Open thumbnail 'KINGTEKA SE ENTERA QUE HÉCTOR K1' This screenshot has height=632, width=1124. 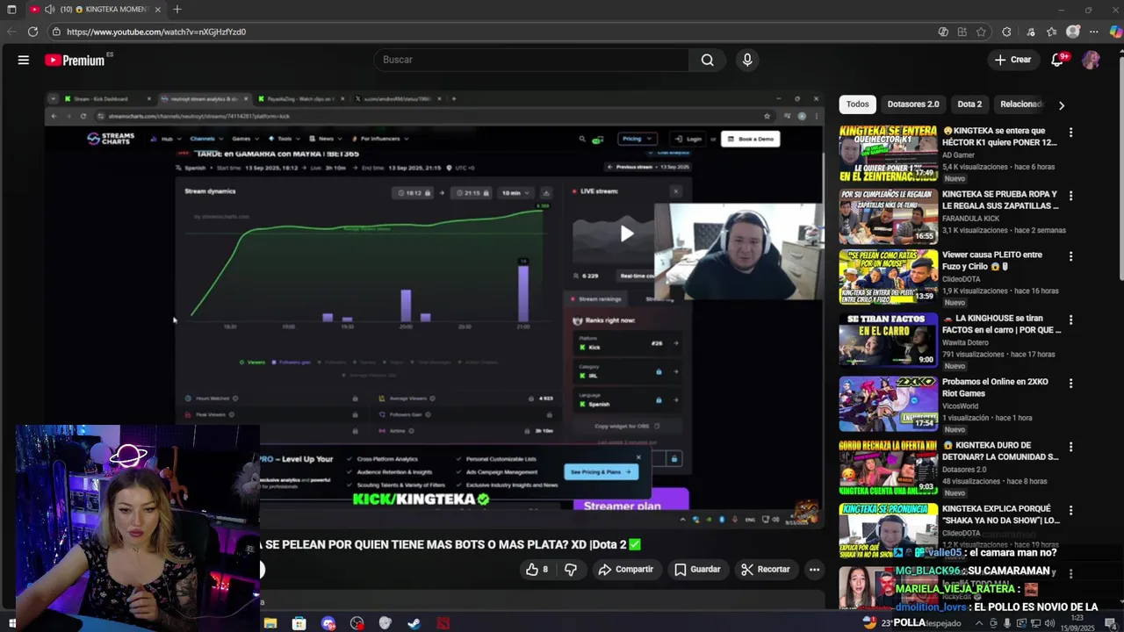[x=888, y=153]
